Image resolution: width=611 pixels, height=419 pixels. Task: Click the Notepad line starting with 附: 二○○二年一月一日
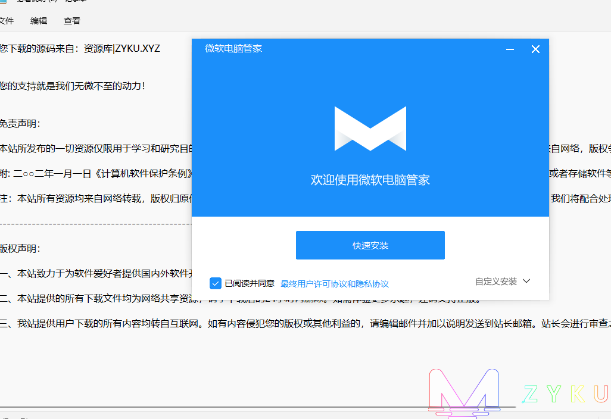pos(96,174)
